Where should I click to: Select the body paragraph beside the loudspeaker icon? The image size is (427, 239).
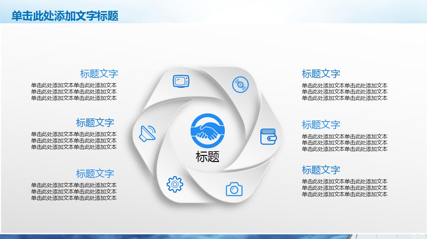pos(74,140)
